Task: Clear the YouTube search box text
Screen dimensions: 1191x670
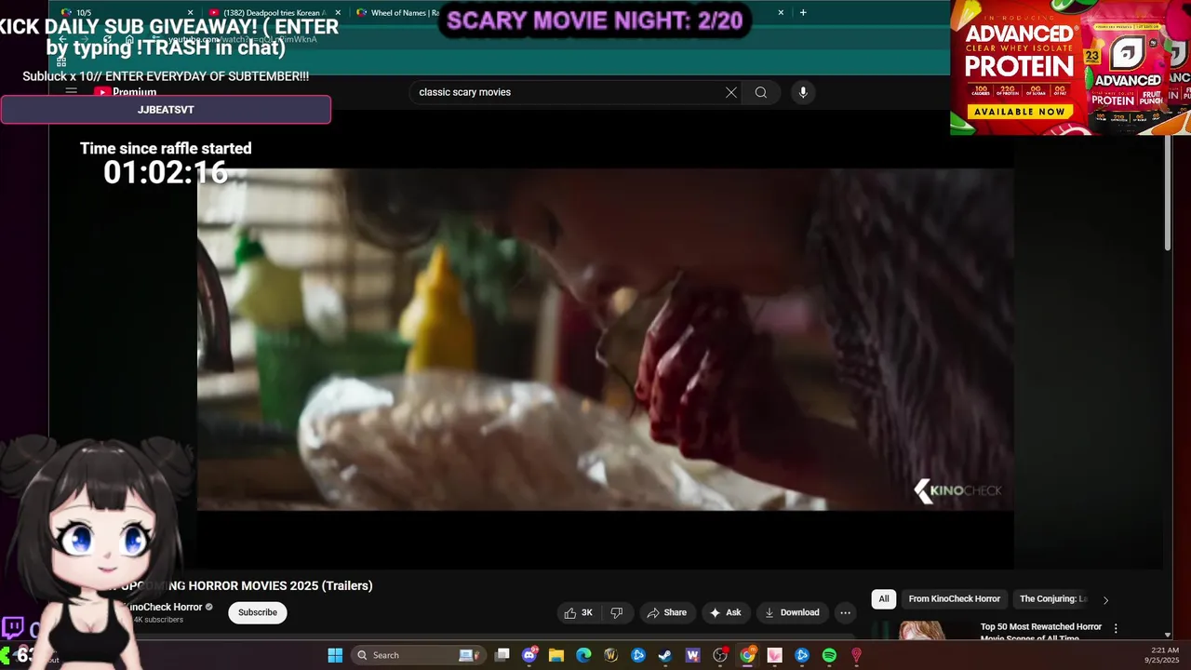Action: point(731,92)
